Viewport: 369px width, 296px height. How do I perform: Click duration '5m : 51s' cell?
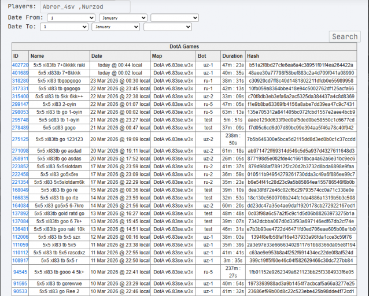(233, 120)
